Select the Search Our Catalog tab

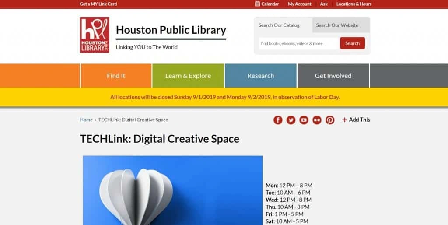283,25
